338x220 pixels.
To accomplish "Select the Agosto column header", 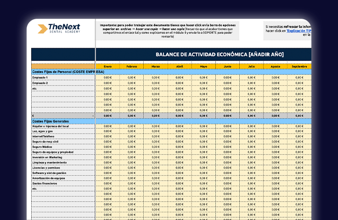I will [275, 66].
